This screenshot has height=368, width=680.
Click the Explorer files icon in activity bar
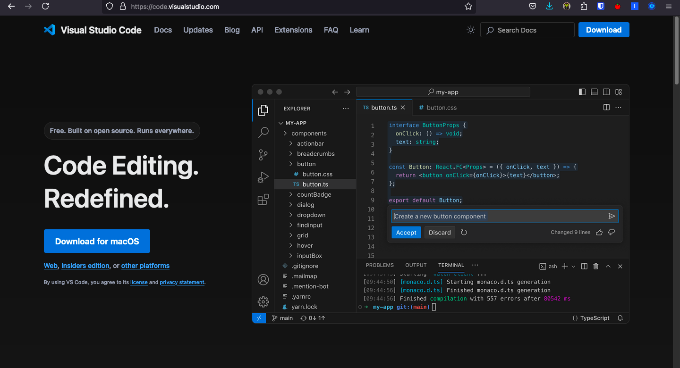coord(263,110)
